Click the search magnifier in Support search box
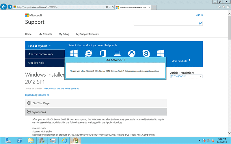231x144 pixels. [200, 23]
